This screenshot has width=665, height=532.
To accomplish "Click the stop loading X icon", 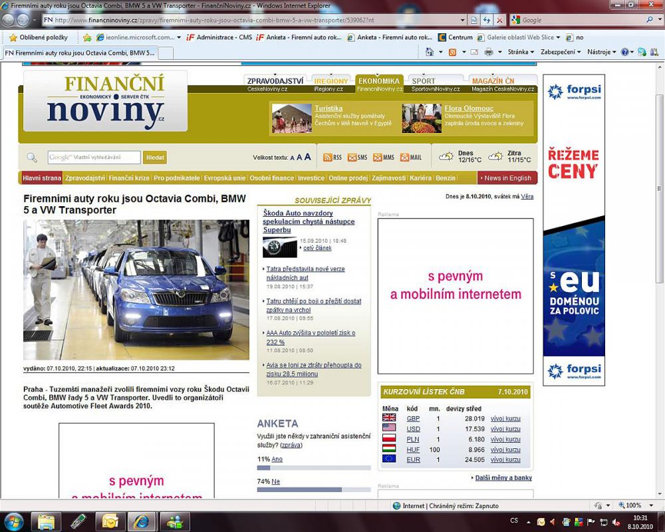I will pyautogui.click(x=499, y=20).
